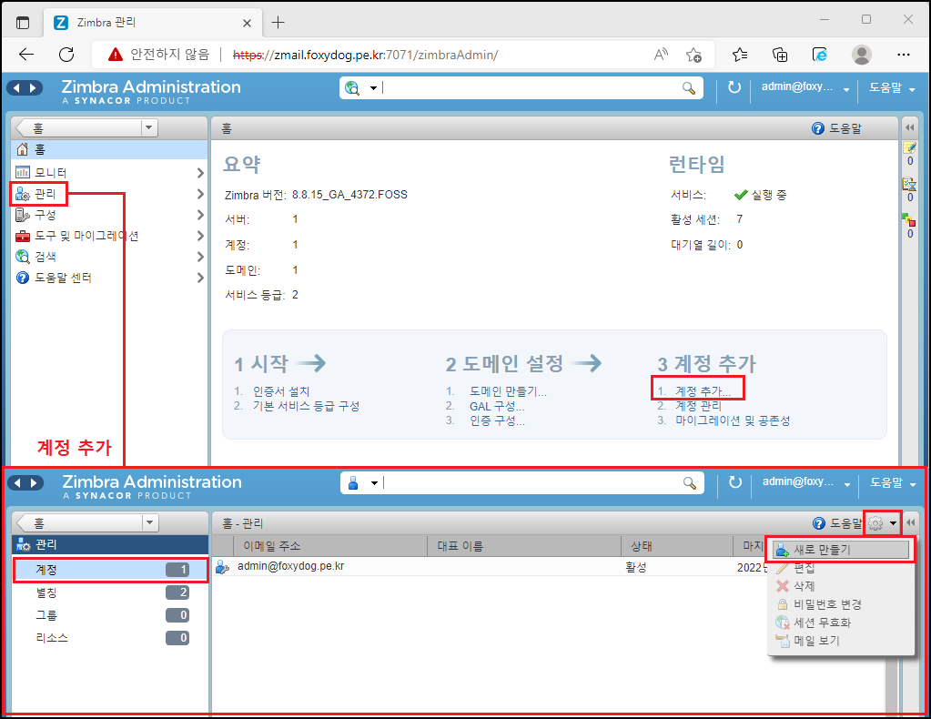Open browser settings and more menu
This screenshot has width=931, height=719.
click(x=903, y=55)
